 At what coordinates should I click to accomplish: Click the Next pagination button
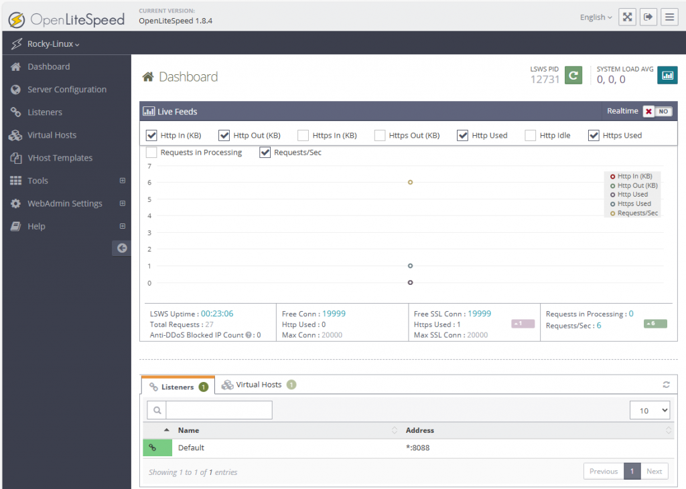click(x=654, y=471)
